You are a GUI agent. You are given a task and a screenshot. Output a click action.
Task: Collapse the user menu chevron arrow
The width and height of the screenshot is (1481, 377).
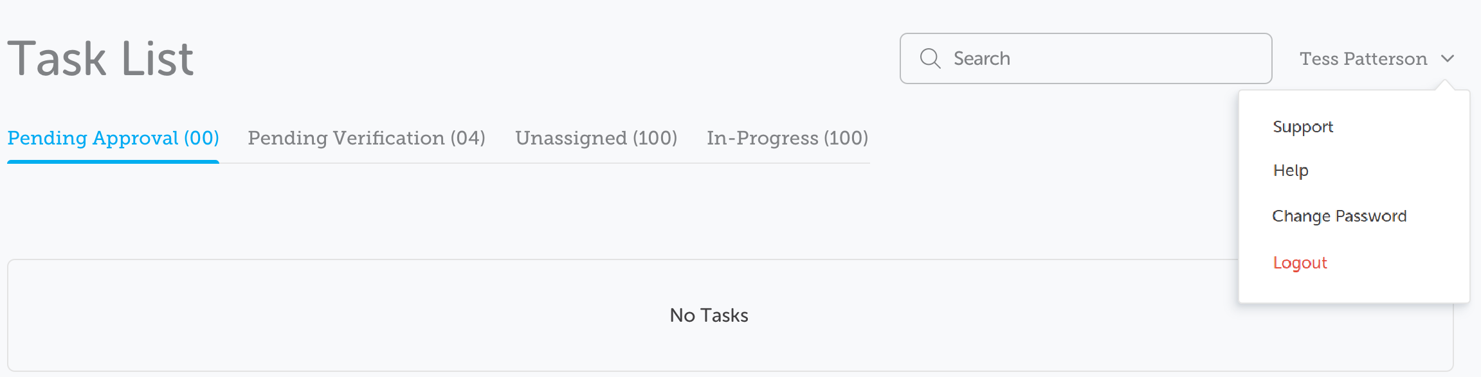pos(1448,58)
